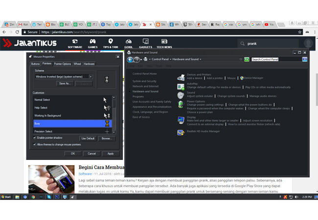Open the Scheme dropdown
The height and width of the screenshot is (220, 318).
pyautogui.click(x=91, y=77)
